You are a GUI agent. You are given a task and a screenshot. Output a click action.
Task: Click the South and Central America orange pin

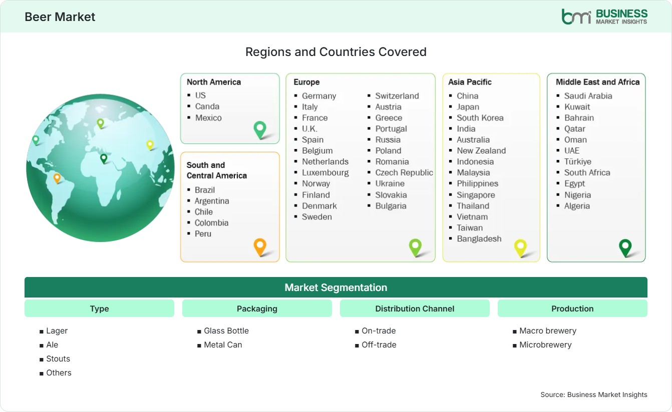tap(260, 247)
